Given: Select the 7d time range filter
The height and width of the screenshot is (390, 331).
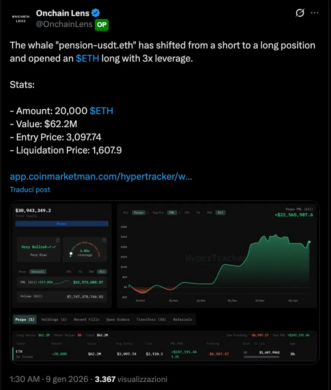Looking at the screenshot, I should click(x=198, y=213).
